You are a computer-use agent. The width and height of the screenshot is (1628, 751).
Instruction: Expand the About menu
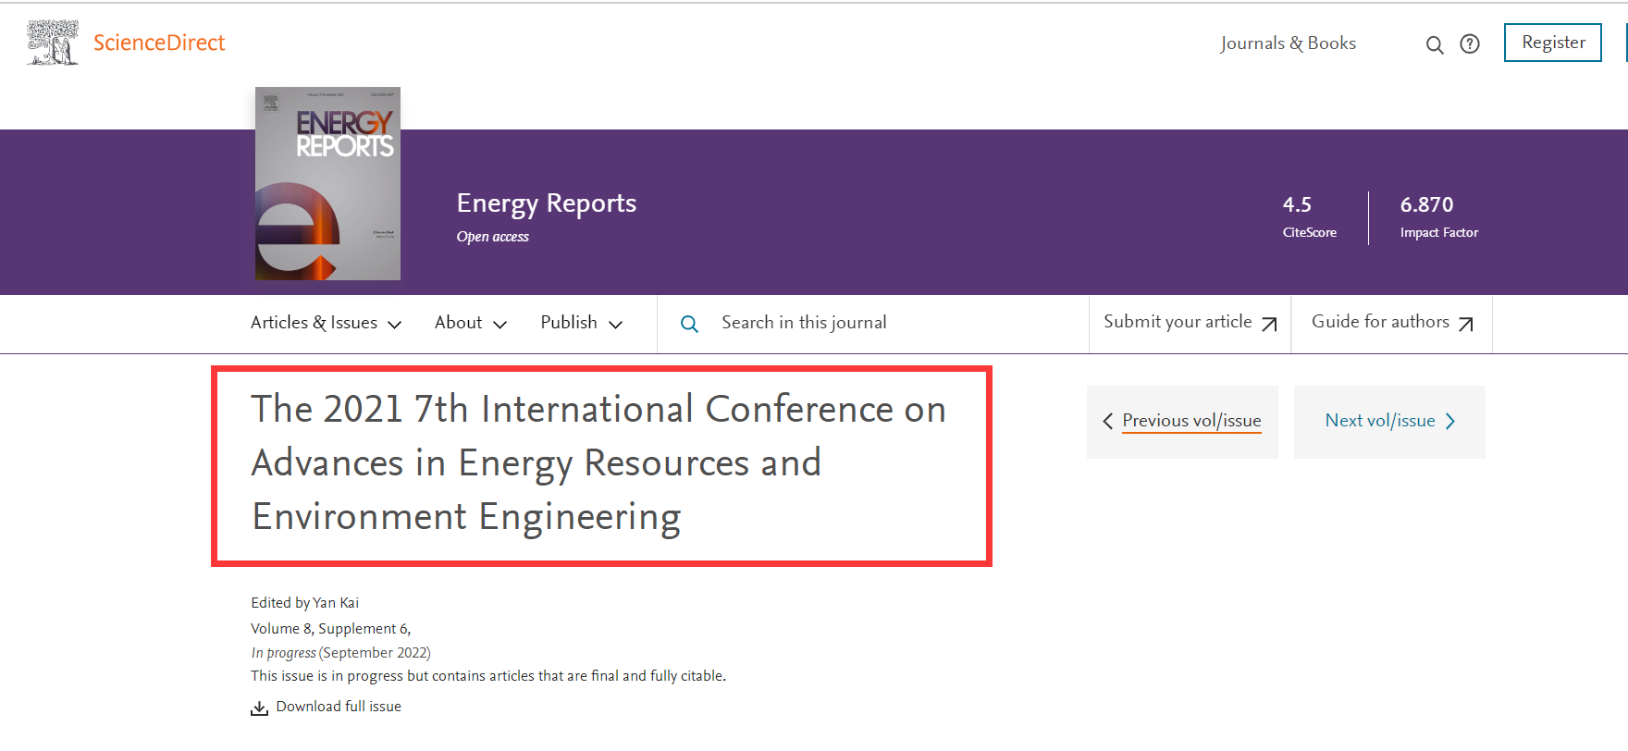tap(471, 323)
